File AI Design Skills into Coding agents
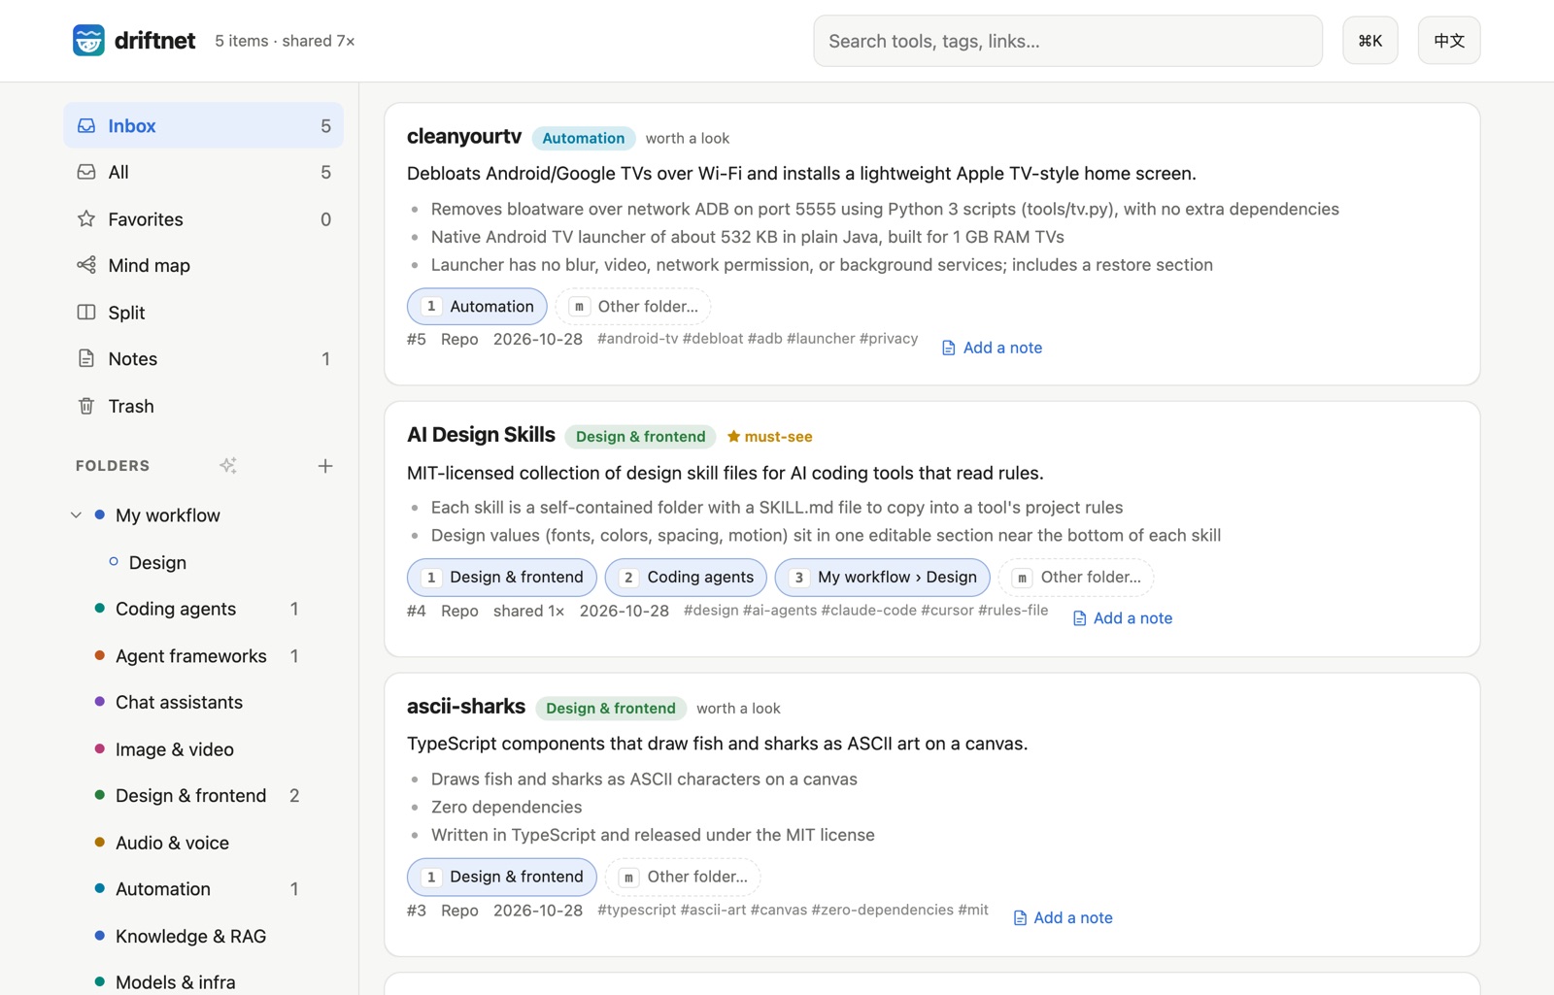Image resolution: width=1554 pixels, height=995 pixels. (x=686, y=578)
